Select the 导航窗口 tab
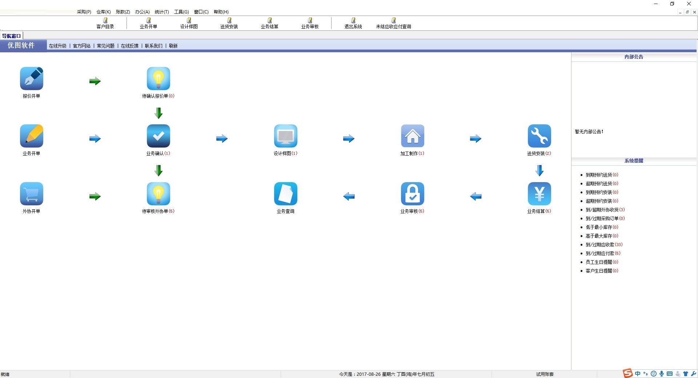 tap(12, 36)
